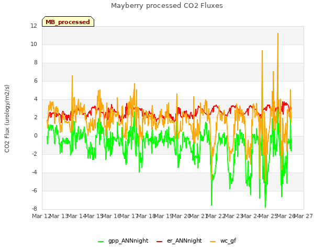Click the x-axis label Mar 12

click(41, 216)
